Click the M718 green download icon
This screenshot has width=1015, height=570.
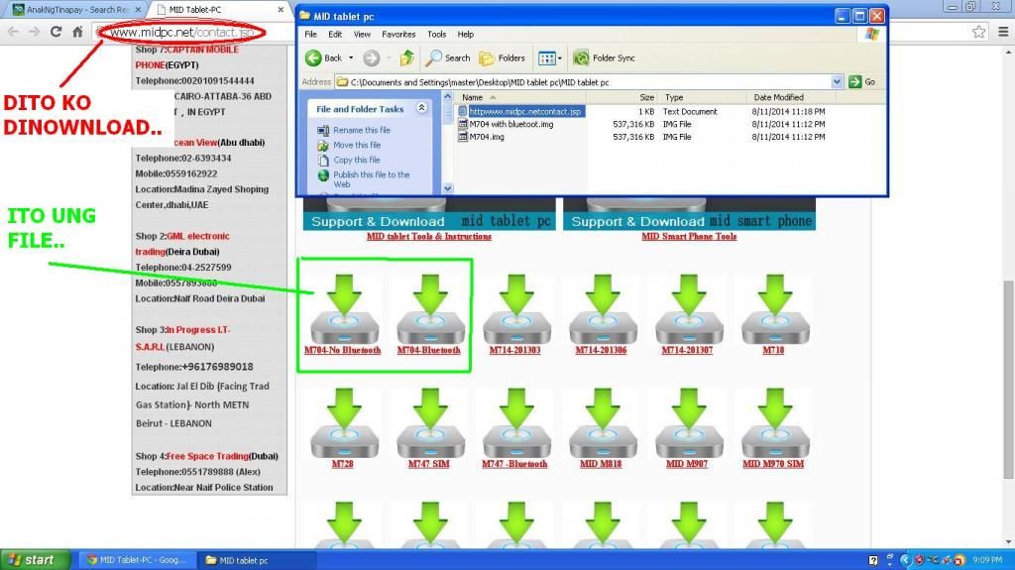(x=773, y=309)
